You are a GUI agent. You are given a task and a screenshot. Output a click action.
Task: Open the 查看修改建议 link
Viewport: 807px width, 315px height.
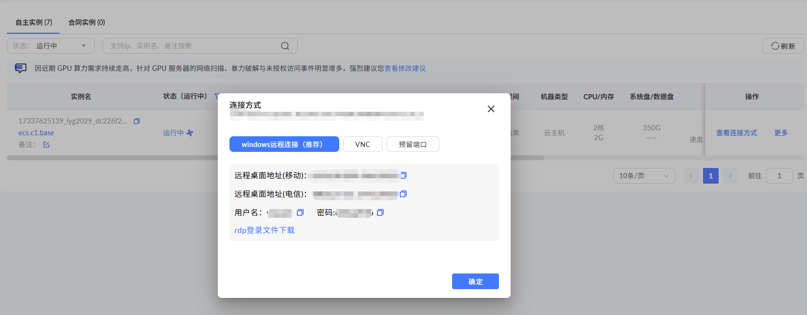405,68
